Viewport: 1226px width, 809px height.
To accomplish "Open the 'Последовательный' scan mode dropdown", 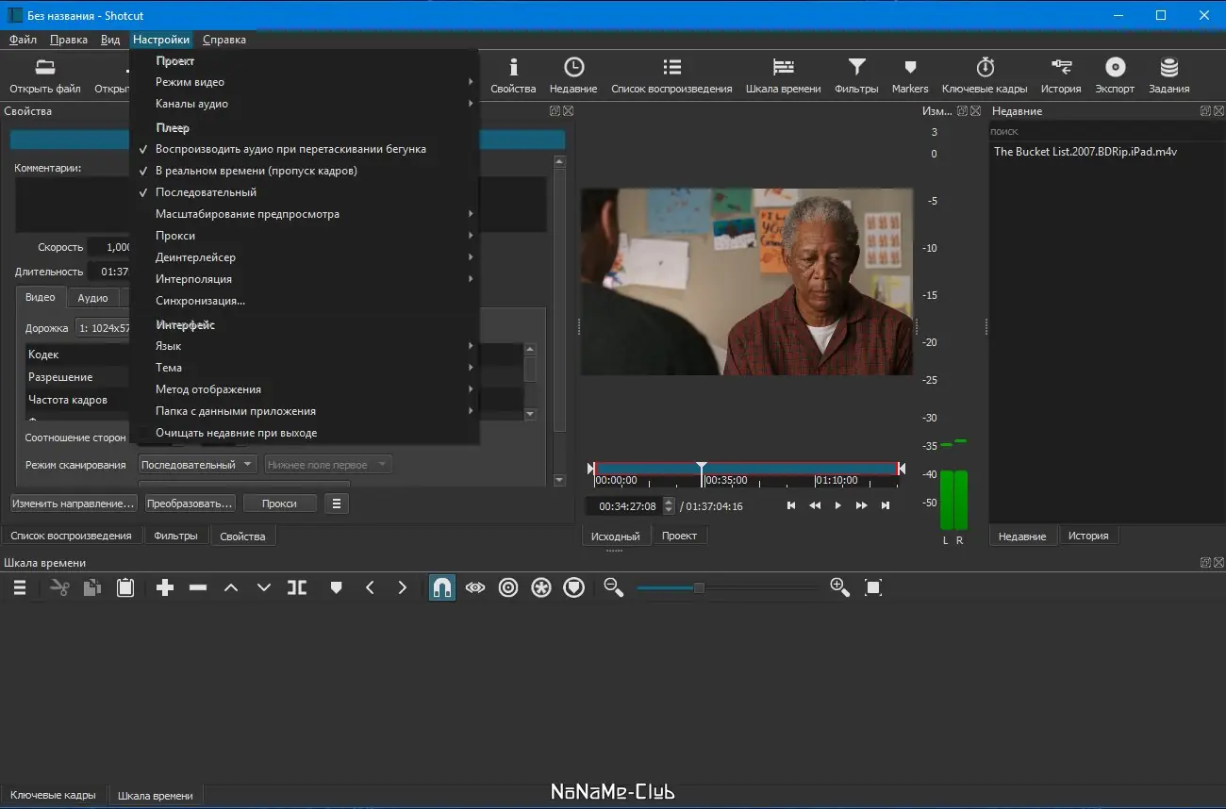I will [196, 465].
